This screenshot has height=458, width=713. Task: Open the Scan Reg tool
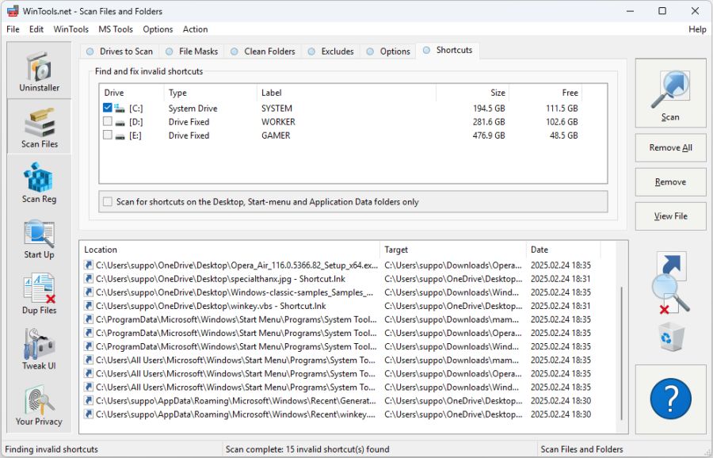(x=38, y=182)
